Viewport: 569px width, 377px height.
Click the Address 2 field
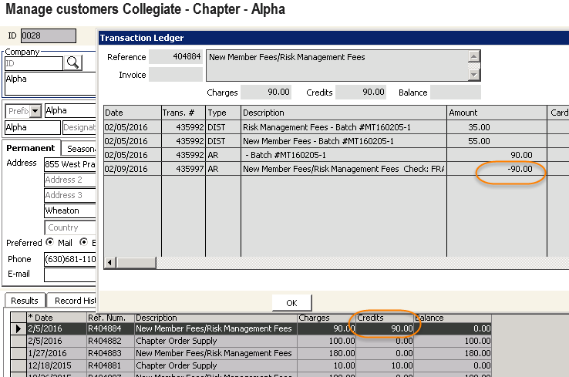[69, 180]
